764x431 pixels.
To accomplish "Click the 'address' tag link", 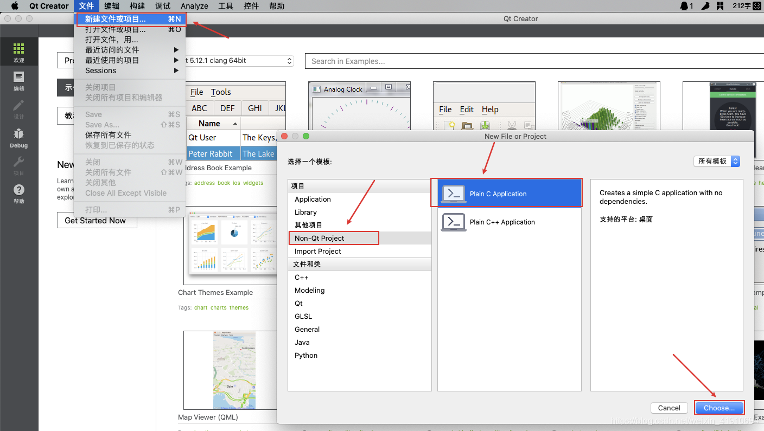I will 205,183.
